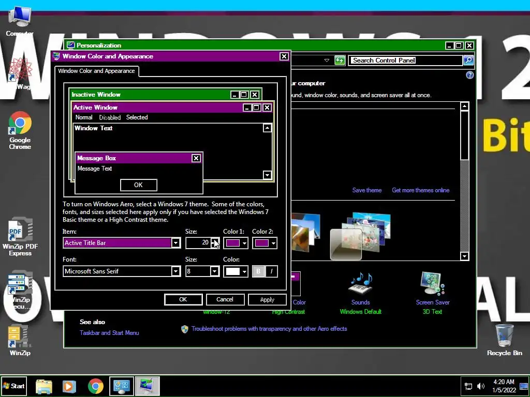Click the Apply button
Screen dimensions: 530x397
pyautogui.click(x=267, y=299)
